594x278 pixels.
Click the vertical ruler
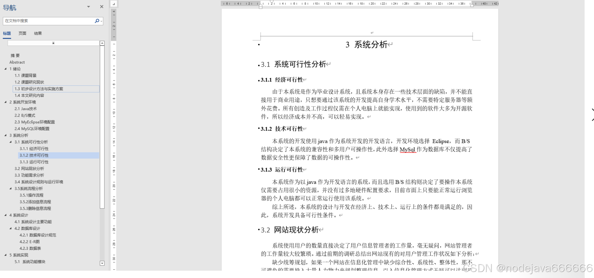(114, 140)
